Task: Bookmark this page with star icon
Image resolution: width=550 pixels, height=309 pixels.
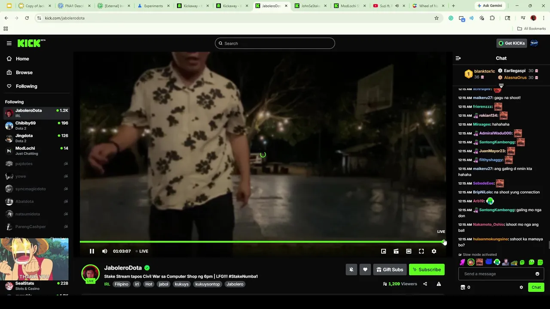Action: (437, 18)
